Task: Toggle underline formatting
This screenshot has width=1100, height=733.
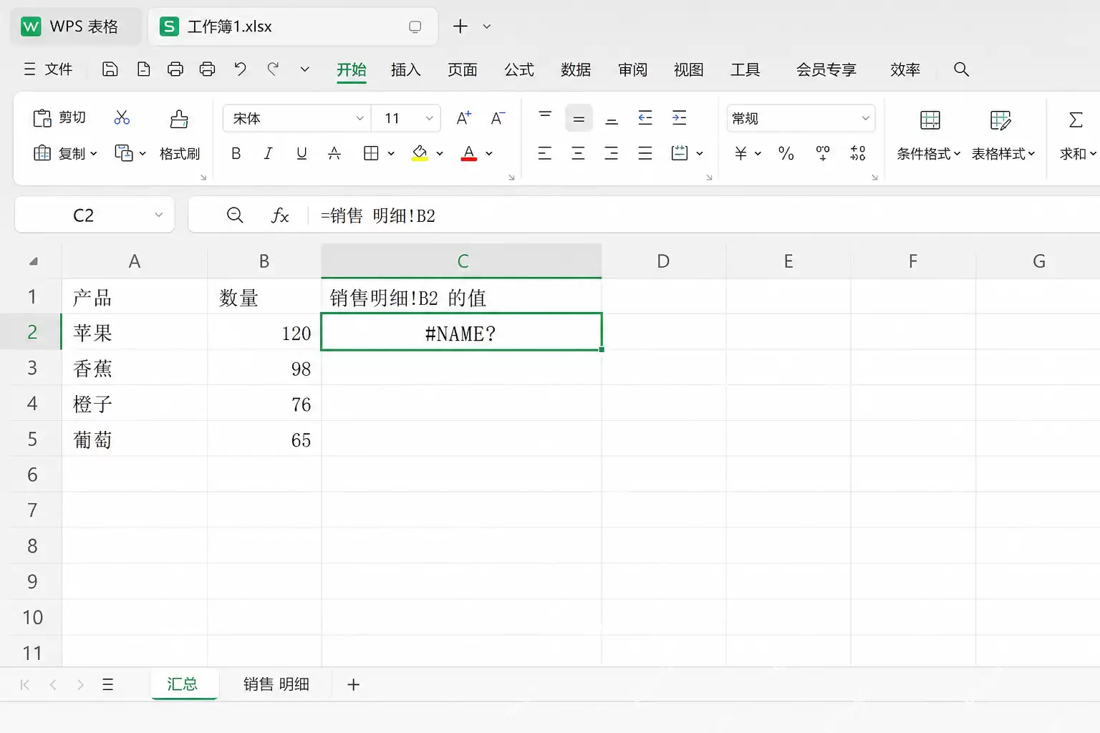Action: tap(301, 153)
